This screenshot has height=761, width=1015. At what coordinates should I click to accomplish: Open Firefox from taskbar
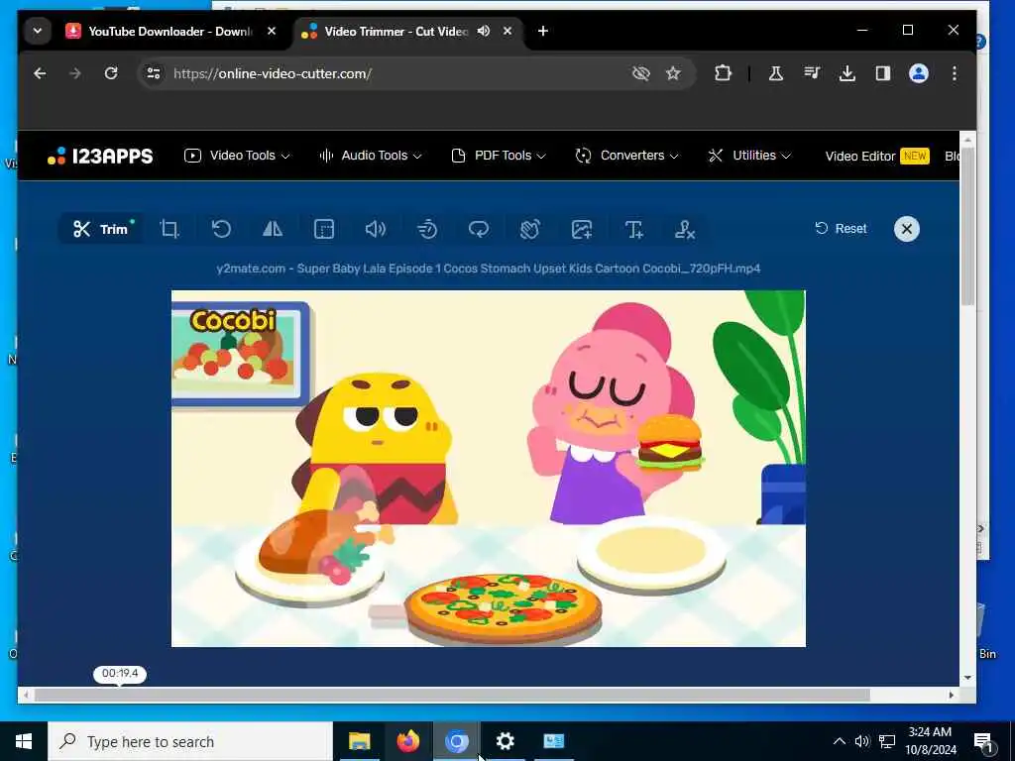(407, 741)
